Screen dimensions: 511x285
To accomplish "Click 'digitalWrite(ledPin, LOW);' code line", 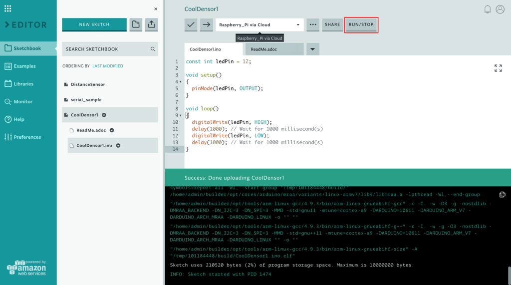I will tap(231, 136).
